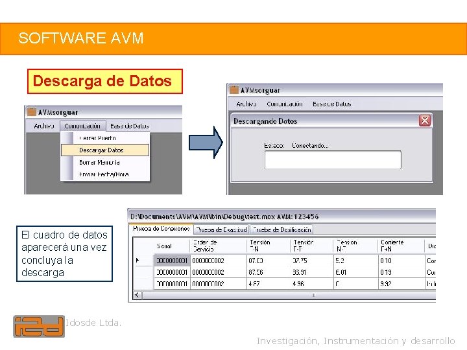Screen dimensions: 467x350
Task: Click the Tensión F-N column header
Action: pos(269,246)
